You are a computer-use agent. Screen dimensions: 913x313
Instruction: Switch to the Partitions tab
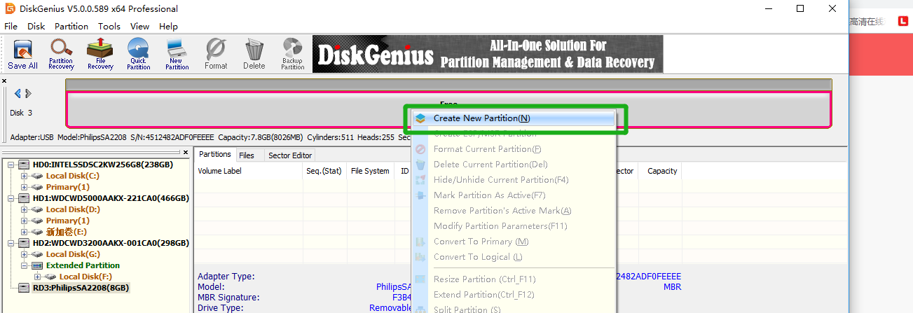pyautogui.click(x=214, y=154)
